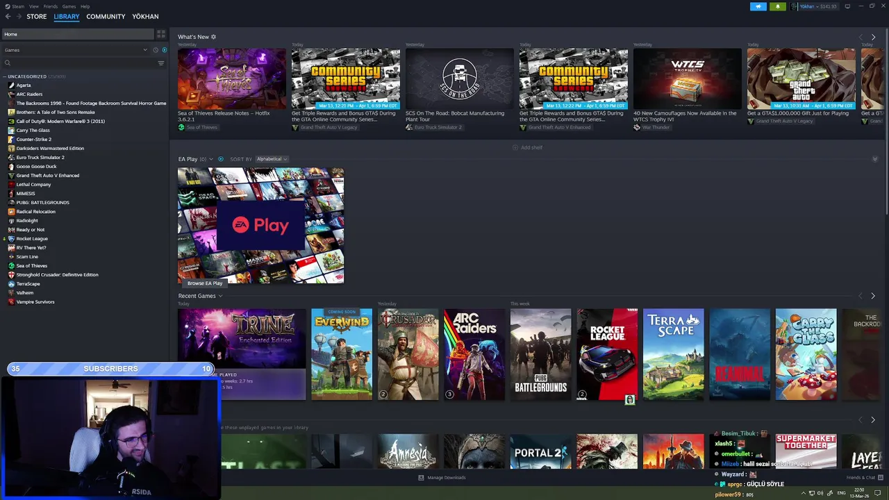Open the Help menu
889x500 pixels.
85,6
